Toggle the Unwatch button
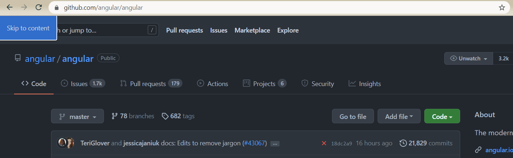The height and width of the screenshot is (158, 513). point(468,59)
